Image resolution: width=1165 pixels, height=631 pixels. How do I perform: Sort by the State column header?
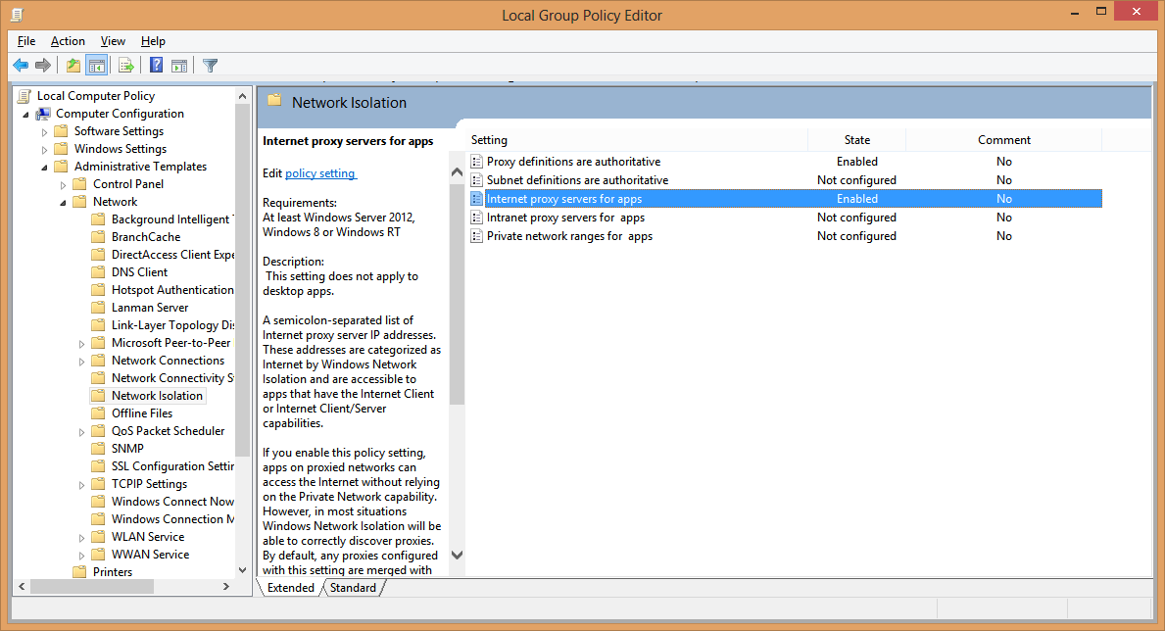pos(856,140)
